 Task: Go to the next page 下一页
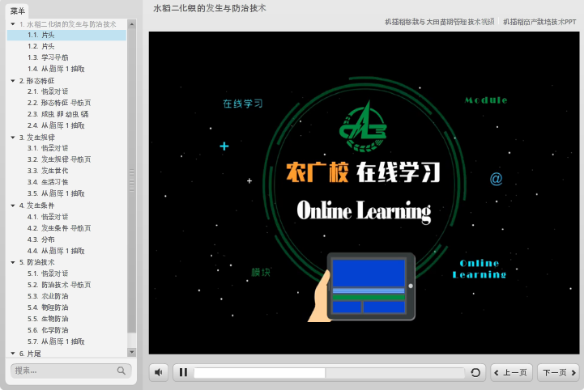coord(558,372)
